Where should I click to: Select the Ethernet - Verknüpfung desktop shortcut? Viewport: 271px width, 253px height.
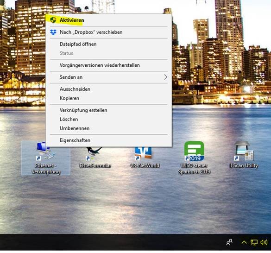45,158
